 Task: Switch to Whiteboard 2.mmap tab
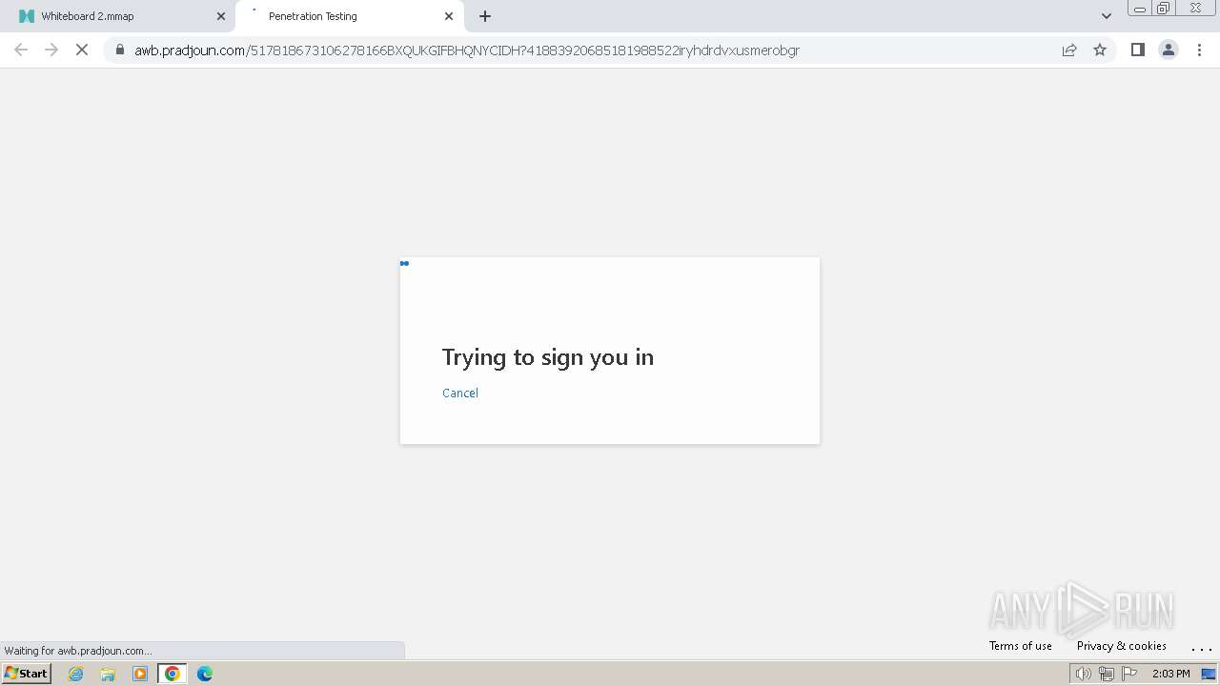tap(118, 16)
